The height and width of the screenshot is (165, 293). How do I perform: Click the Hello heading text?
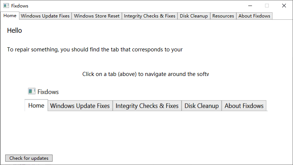pos(15,31)
